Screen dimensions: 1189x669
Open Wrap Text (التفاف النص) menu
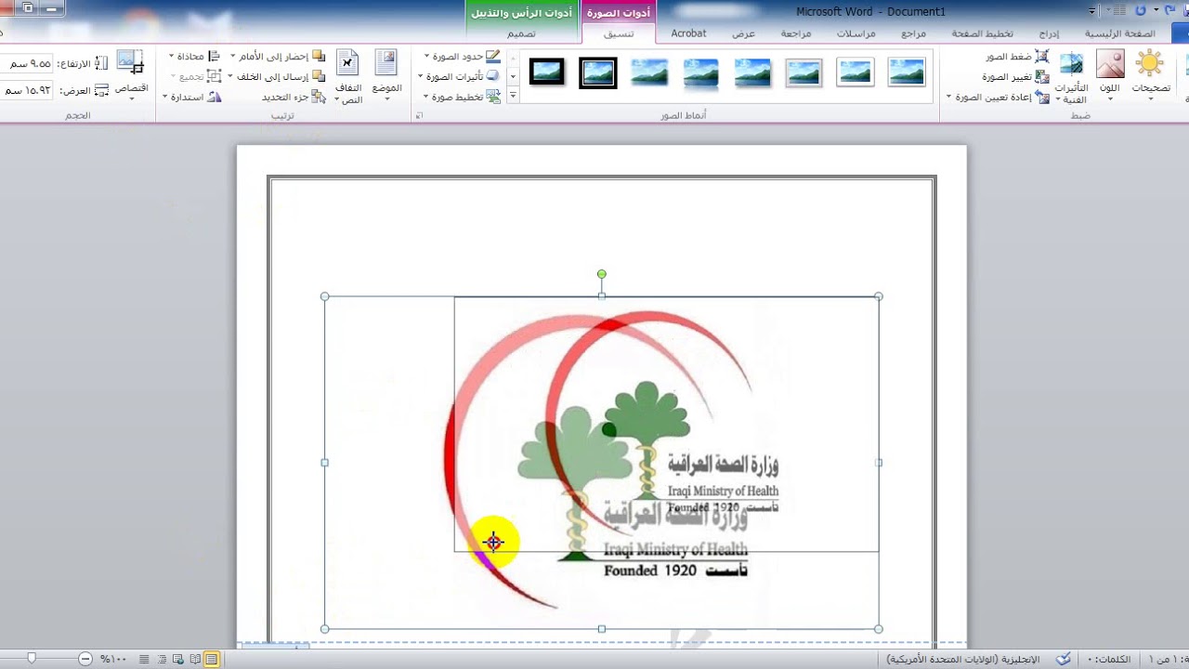[x=348, y=77]
